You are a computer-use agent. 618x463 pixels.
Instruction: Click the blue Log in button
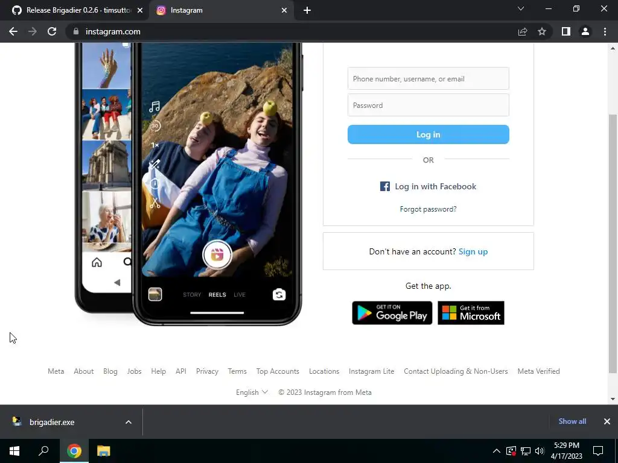[428, 134]
